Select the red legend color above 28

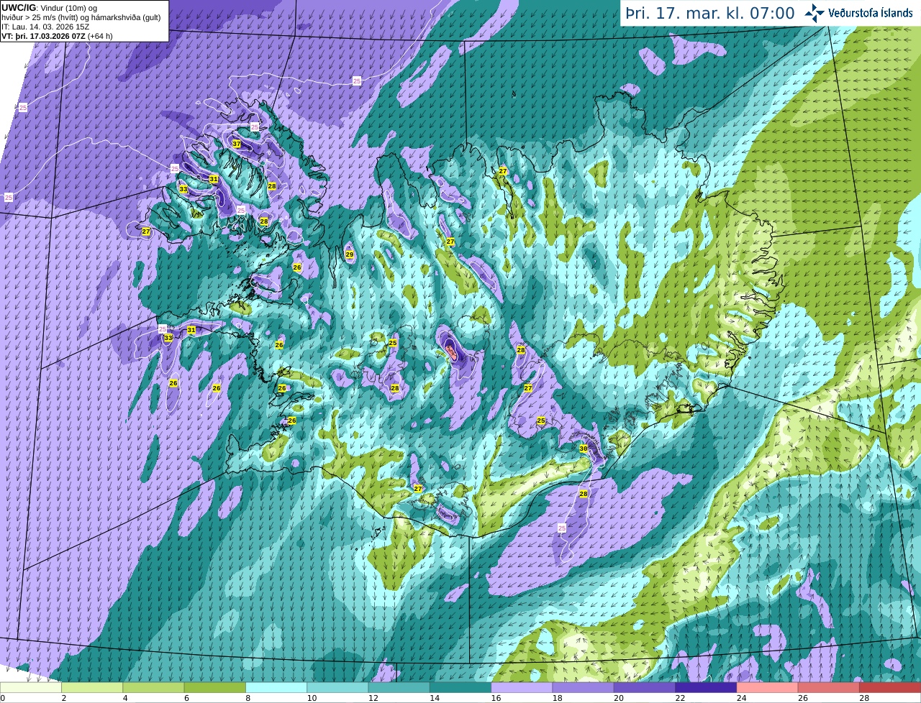890,688
